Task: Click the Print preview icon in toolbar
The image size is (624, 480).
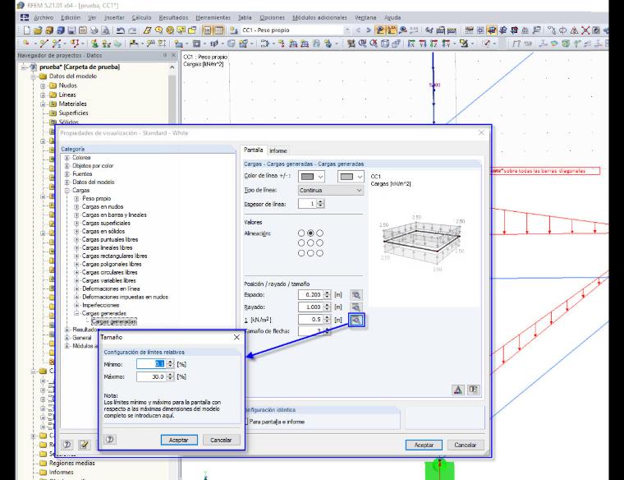Action: (105, 30)
